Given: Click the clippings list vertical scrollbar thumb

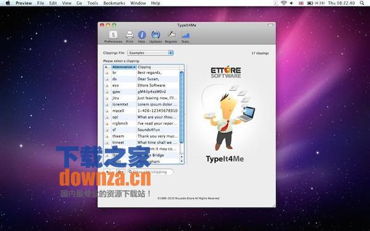Looking at the screenshot, I should click(181, 107).
